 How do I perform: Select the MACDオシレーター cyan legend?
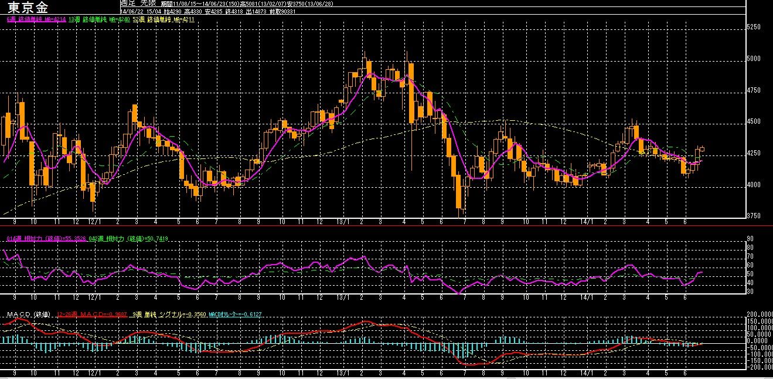235,314
